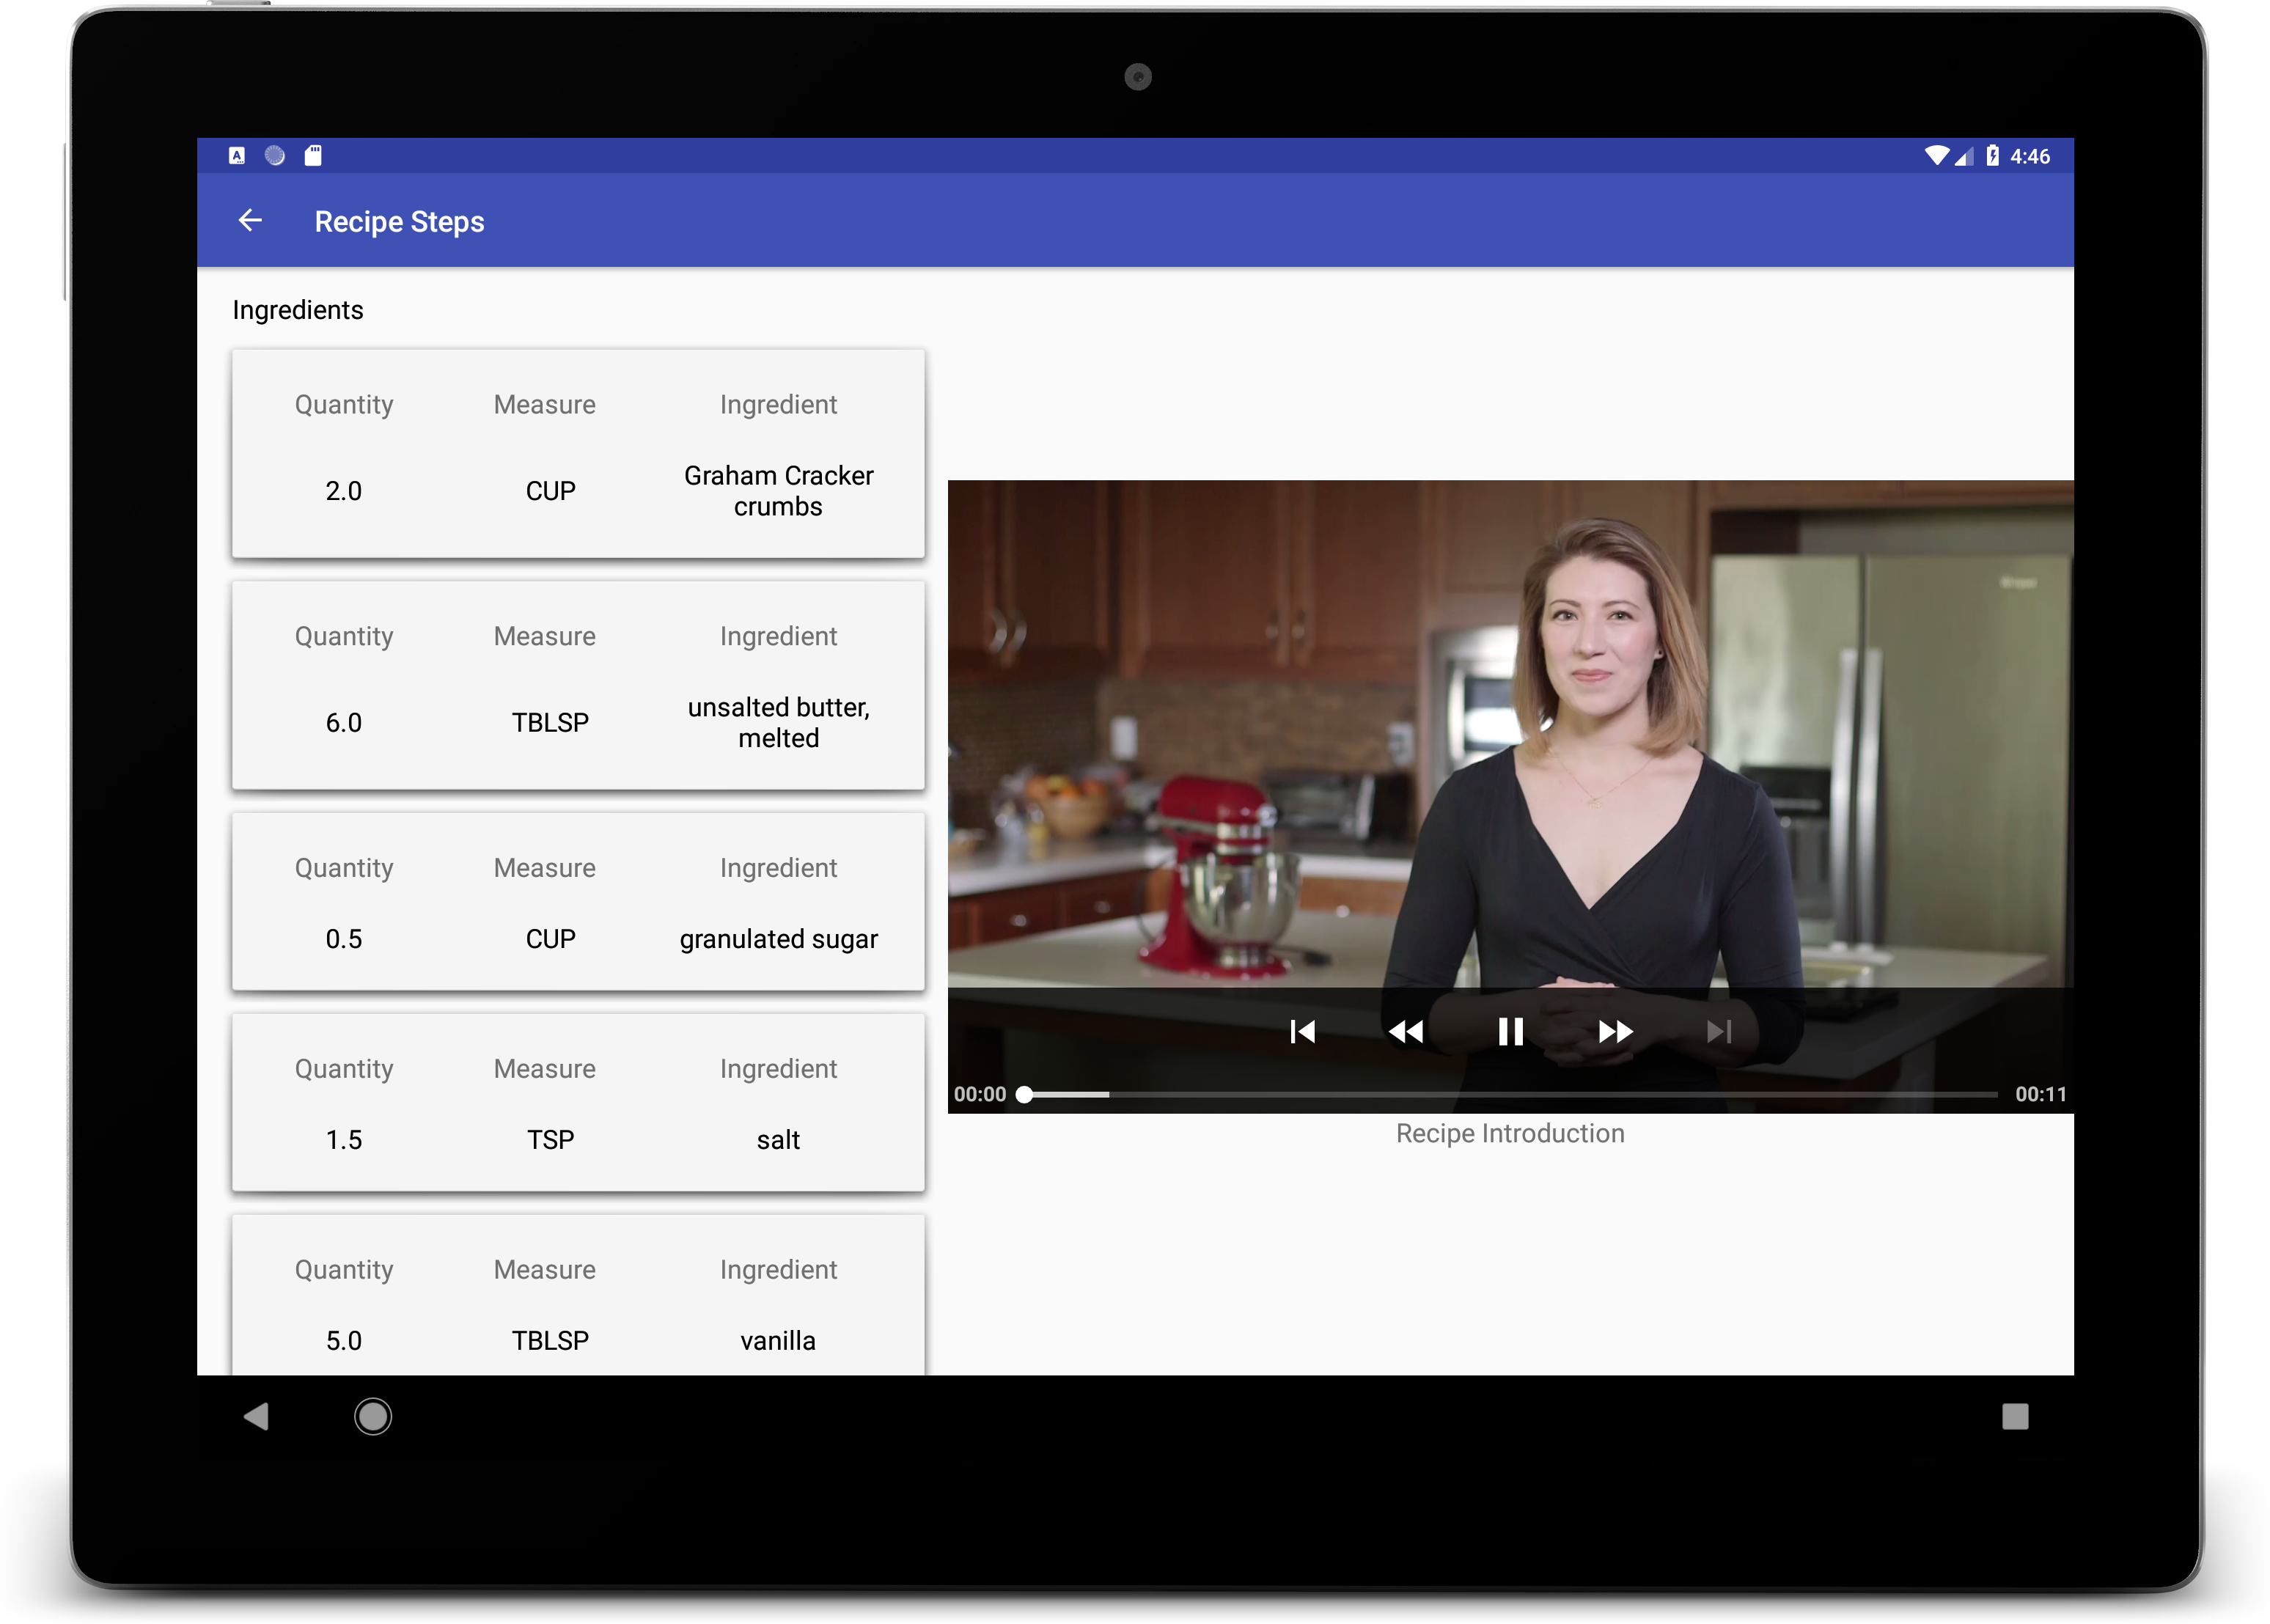Tap the SD card notification icon
Screen dimensions: 2270x1624
313,155
